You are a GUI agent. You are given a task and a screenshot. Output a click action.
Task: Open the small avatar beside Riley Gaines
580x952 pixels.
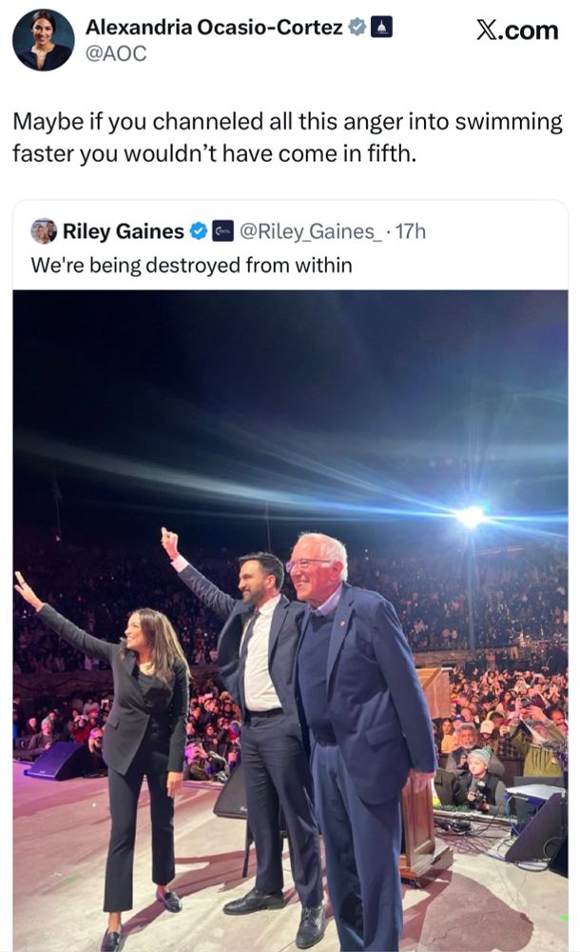(44, 231)
